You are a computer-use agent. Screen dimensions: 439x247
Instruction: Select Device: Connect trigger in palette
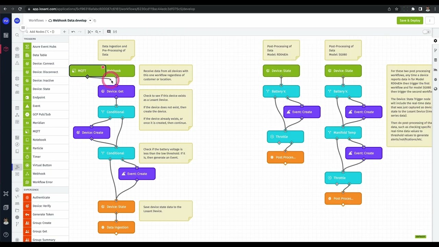click(46, 63)
